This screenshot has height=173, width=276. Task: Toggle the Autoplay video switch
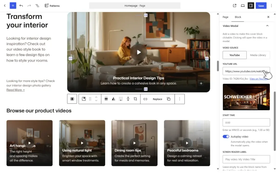pyautogui.click(x=226, y=137)
